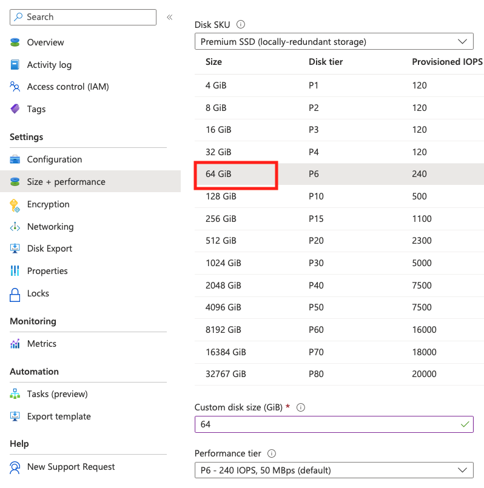The width and height of the screenshot is (484, 488).
Task: Open the Disk SKU dropdown
Action: click(334, 42)
